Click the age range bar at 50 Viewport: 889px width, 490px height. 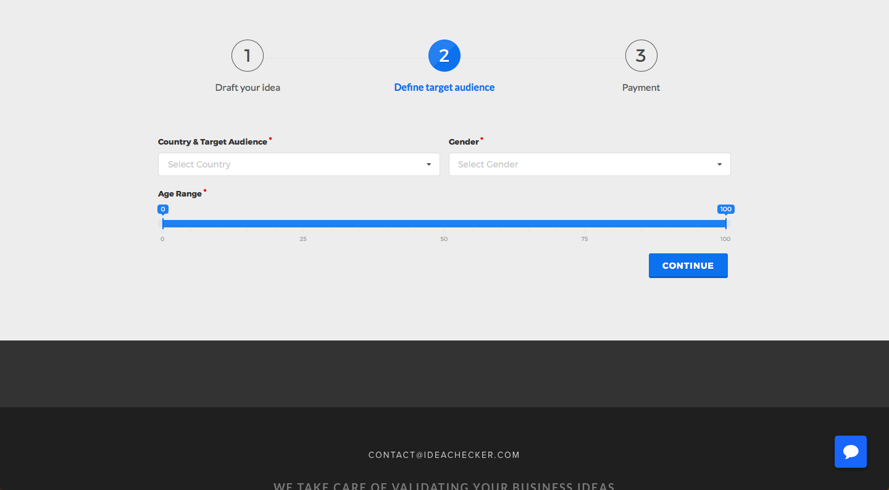click(x=444, y=224)
